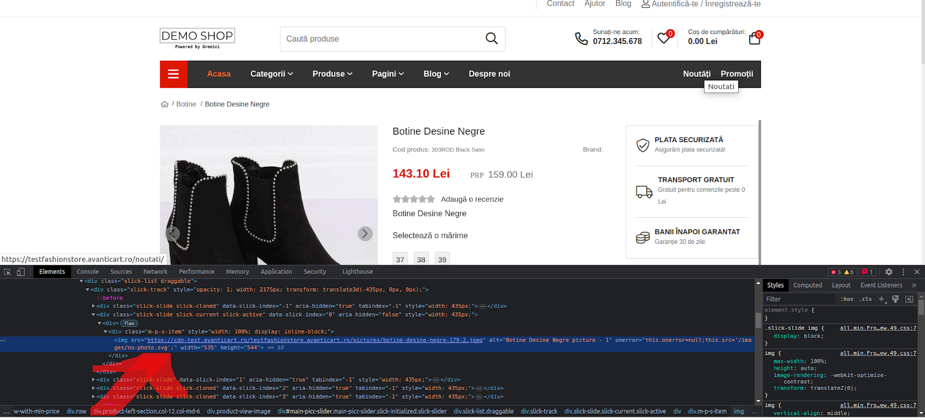Image resolution: width=925 pixels, height=420 pixels.
Task: Toggle computed styles sidebar icon
Action: pyautogui.click(x=909, y=299)
